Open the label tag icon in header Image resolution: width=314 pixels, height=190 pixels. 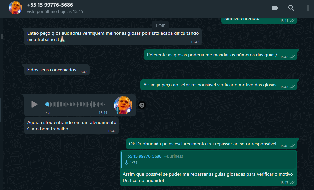coord(275,8)
